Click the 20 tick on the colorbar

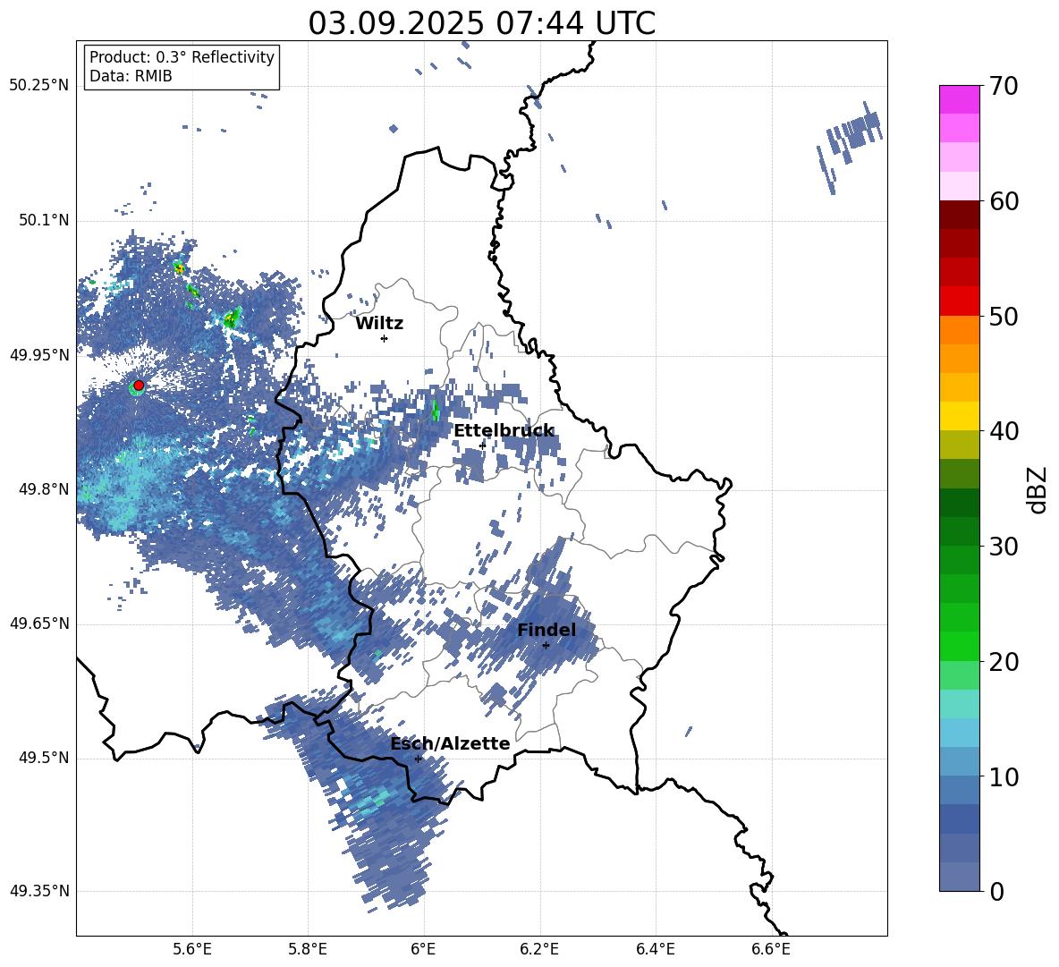pos(1003,662)
